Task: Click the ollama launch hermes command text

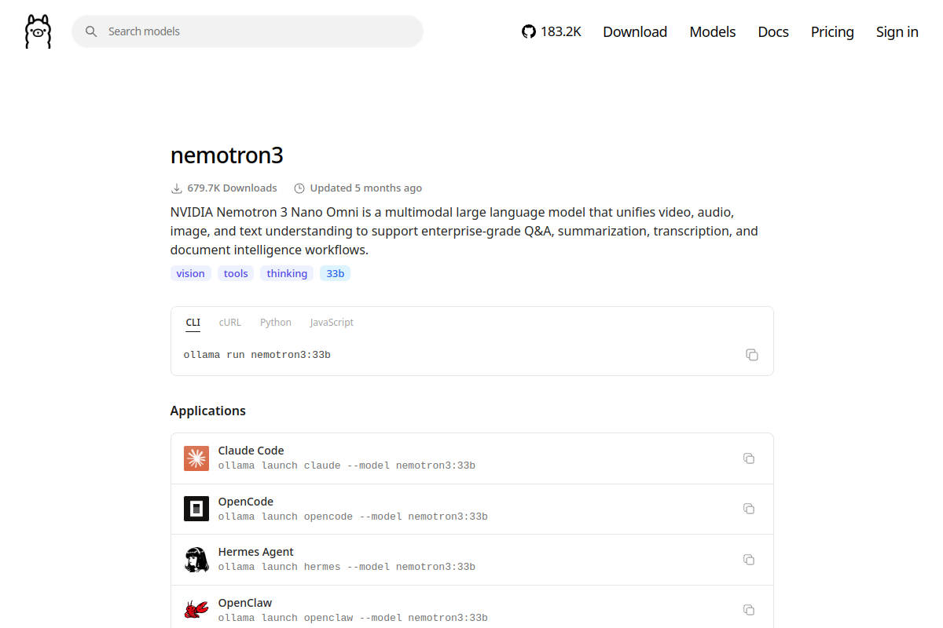Action: coord(347,567)
